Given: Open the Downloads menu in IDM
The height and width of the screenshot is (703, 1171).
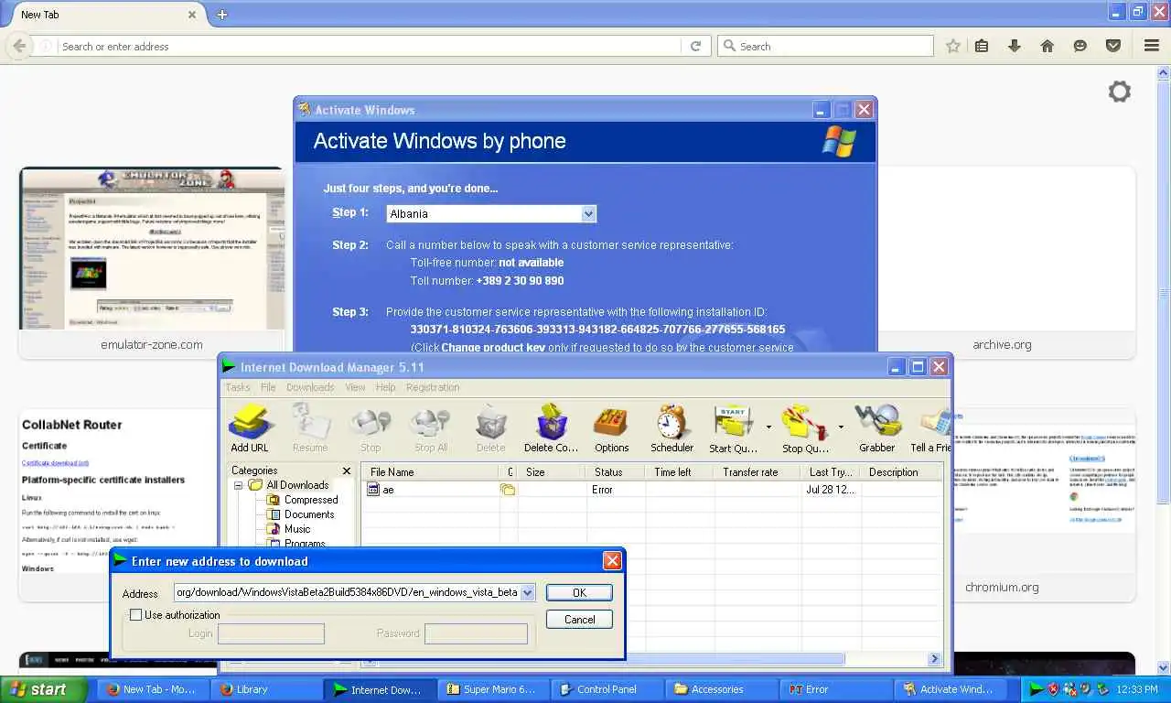Looking at the screenshot, I should coord(310,387).
